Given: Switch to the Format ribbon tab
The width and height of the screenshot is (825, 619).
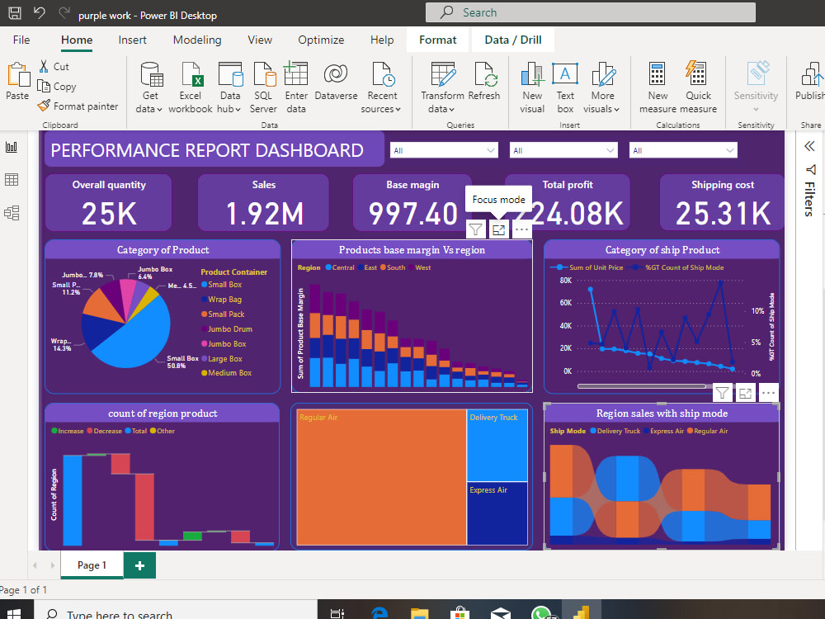Looking at the screenshot, I should tap(436, 39).
